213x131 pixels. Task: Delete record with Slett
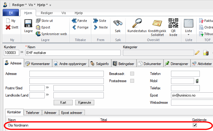point(12,27)
